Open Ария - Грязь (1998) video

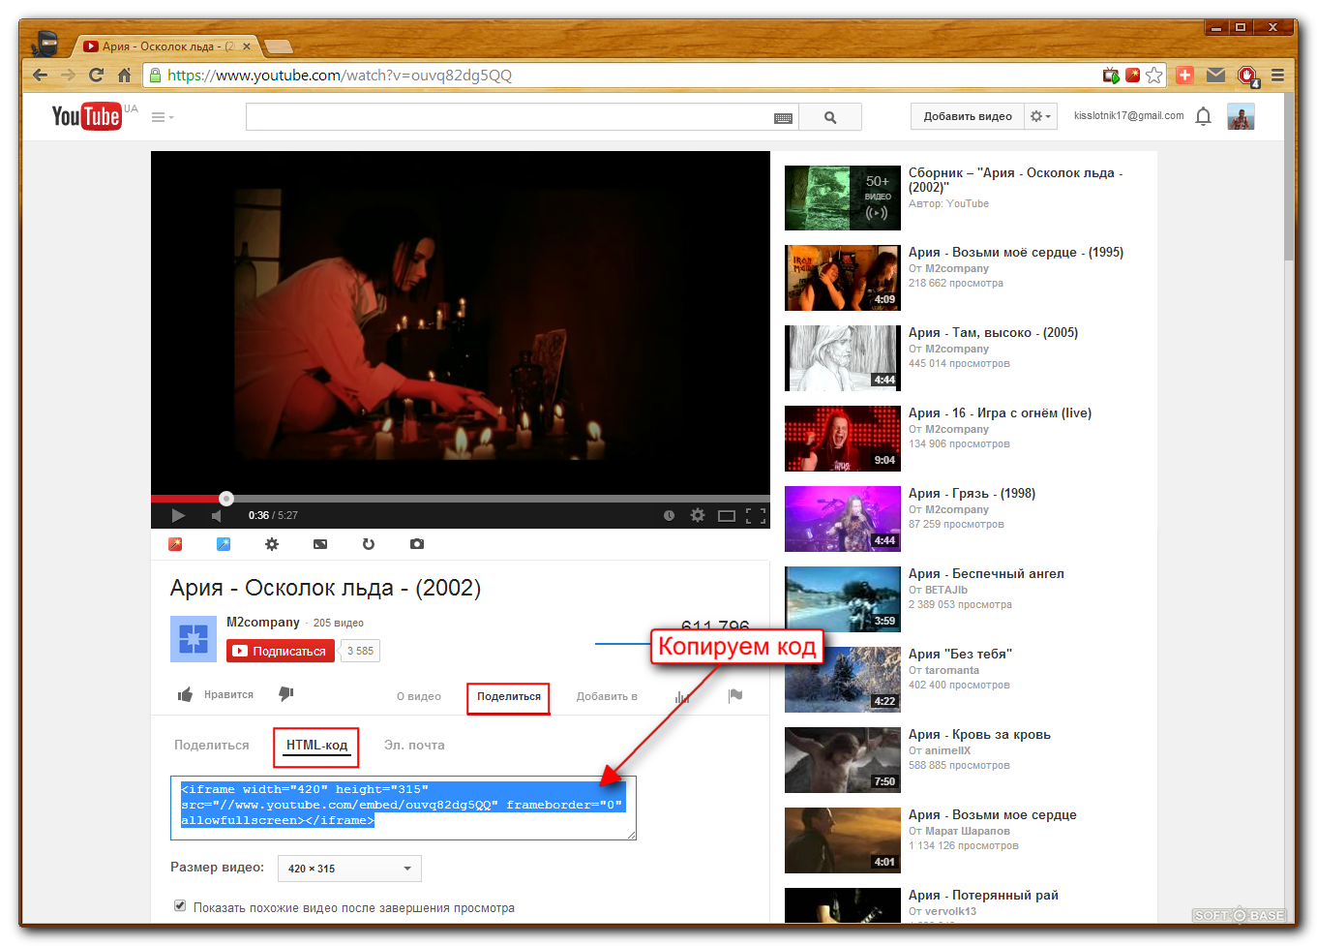click(x=972, y=493)
